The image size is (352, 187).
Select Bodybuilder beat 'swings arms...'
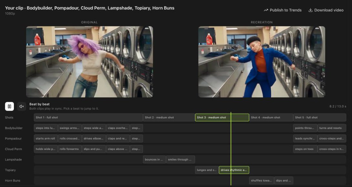point(70,128)
